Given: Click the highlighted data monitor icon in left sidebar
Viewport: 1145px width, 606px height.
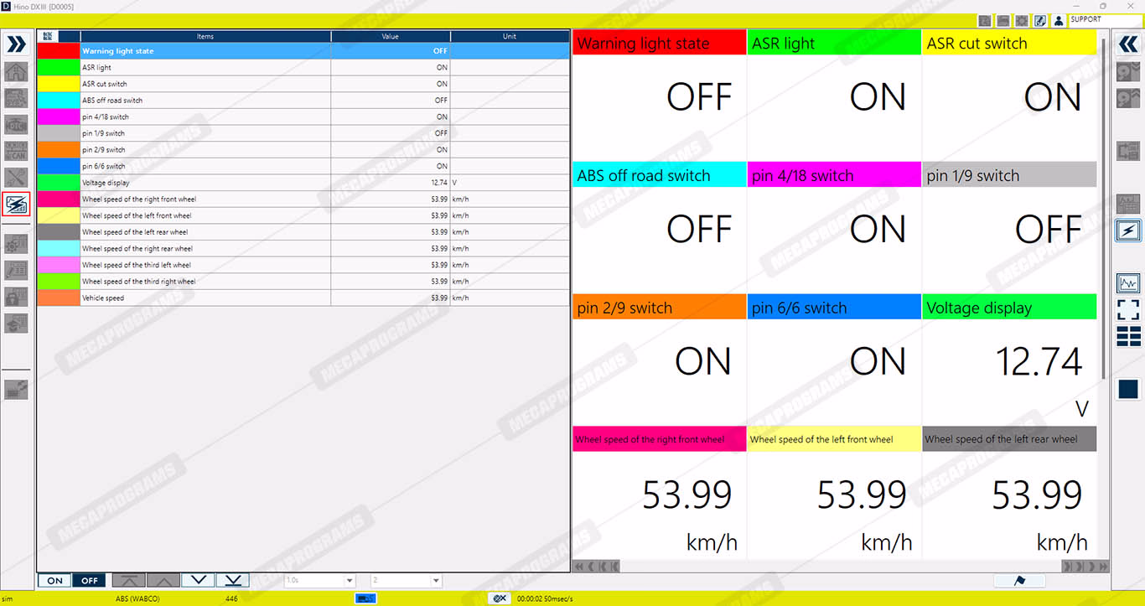Looking at the screenshot, I should click(16, 204).
